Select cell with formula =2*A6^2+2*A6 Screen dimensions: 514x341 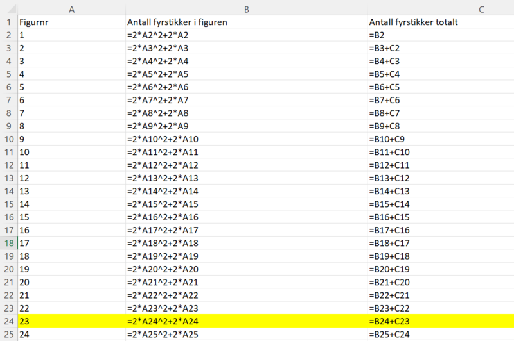247,87
